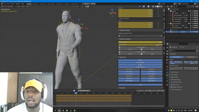The image size is (199, 112).
Task: Click the viewport navigation gizmo Z axis
Action: click(112, 10)
